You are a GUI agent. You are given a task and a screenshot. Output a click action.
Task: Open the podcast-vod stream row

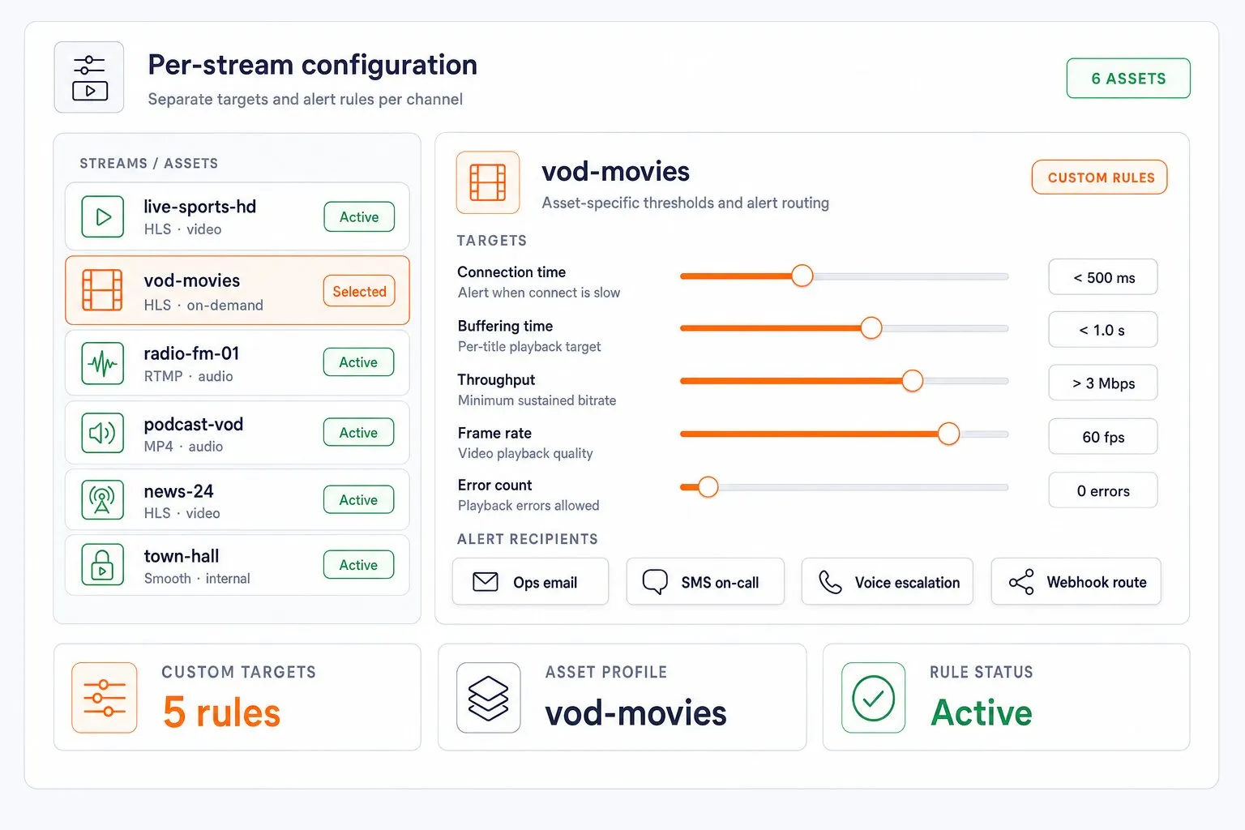237,433
